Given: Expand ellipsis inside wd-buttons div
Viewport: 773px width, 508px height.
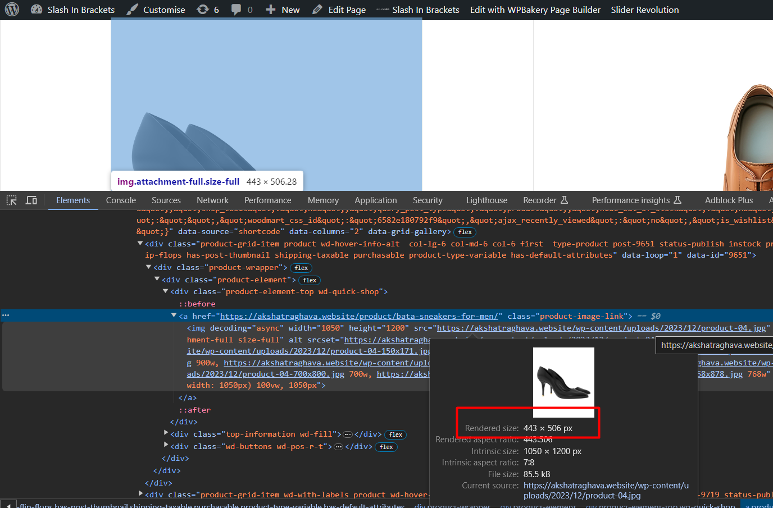Looking at the screenshot, I should (x=338, y=447).
